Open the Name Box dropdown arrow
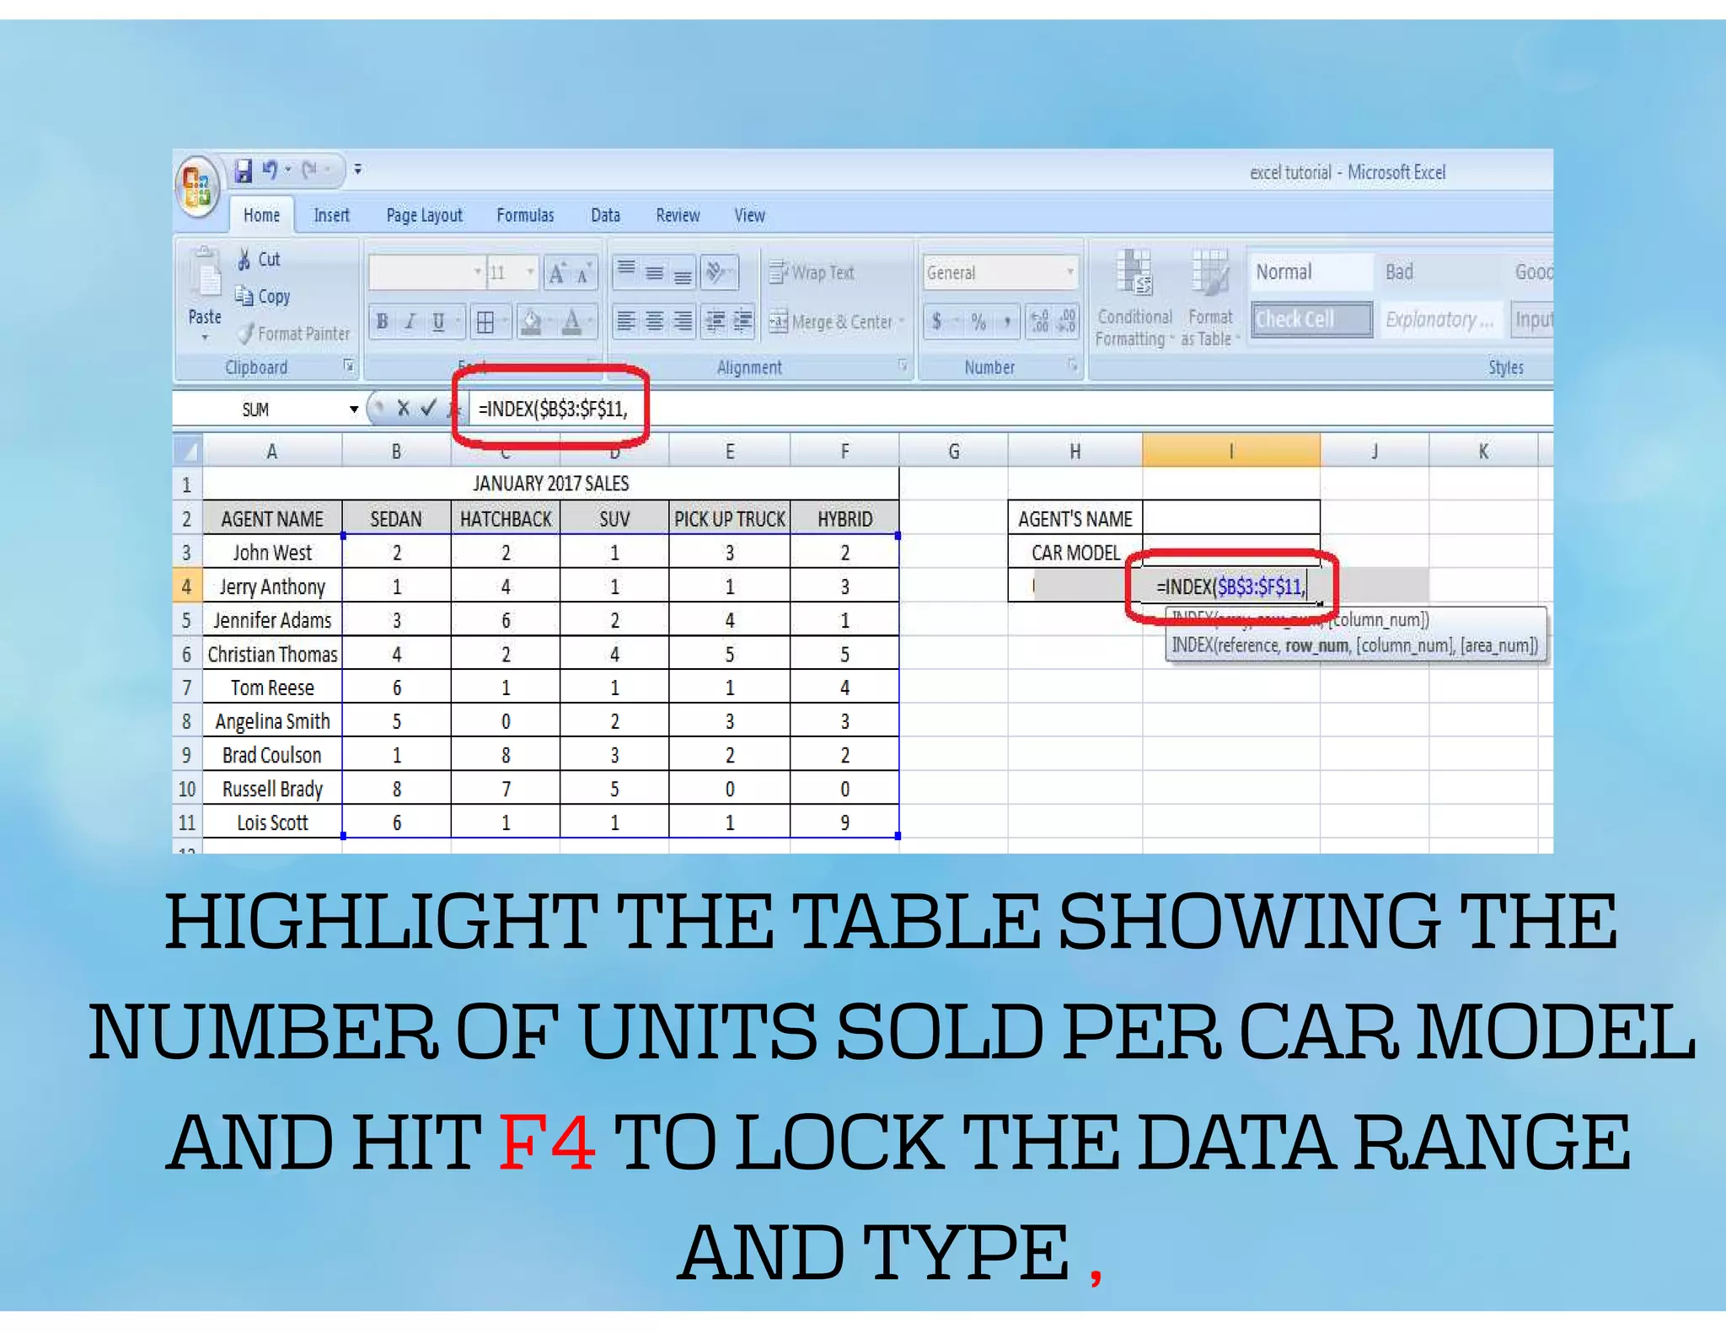Screen dimensions: 1726x1333 pos(354,410)
